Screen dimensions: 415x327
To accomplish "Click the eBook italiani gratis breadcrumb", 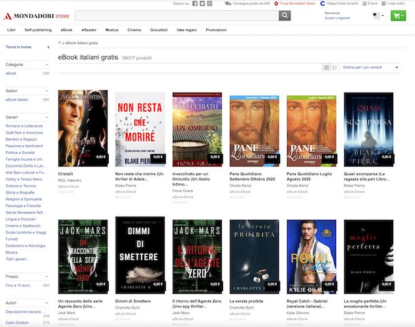I will coord(82,43).
